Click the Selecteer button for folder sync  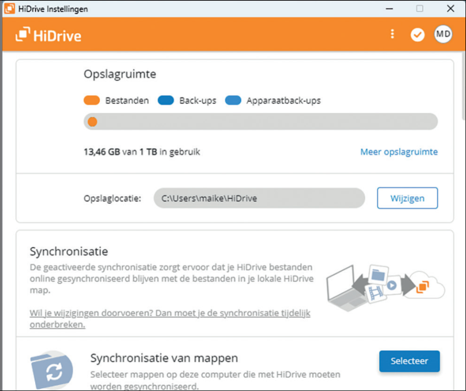pyautogui.click(x=409, y=361)
